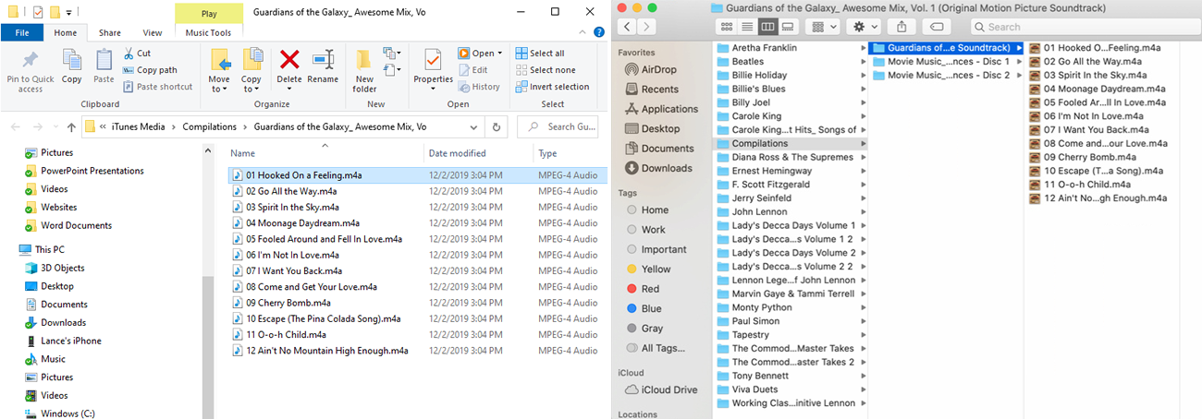Switch Finder to icon view
This screenshot has height=419, width=1202.
coord(727,27)
